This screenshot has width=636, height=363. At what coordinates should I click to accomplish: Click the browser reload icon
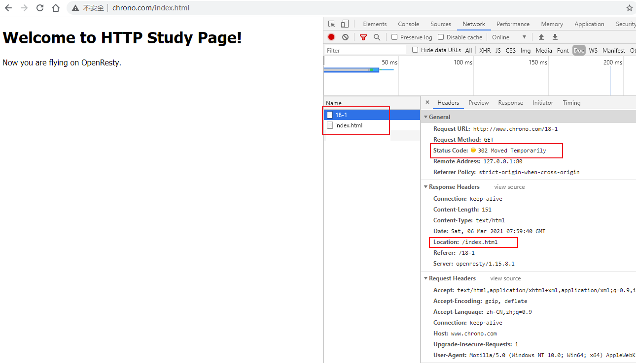coord(40,8)
